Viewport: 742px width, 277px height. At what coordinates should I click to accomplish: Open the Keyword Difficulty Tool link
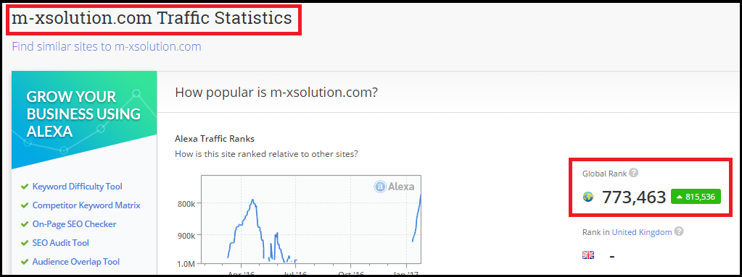[x=77, y=187]
